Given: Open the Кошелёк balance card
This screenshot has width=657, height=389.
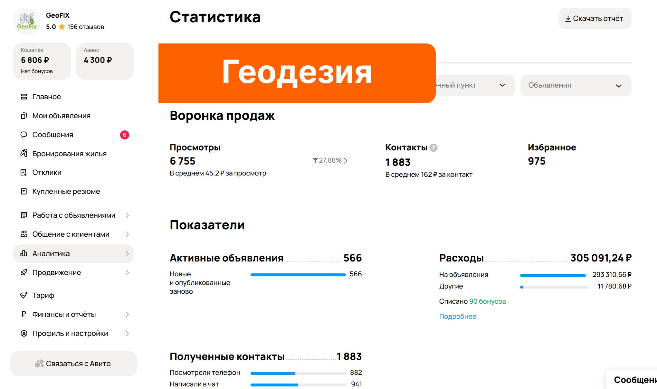Looking at the screenshot, I should pos(42,61).
